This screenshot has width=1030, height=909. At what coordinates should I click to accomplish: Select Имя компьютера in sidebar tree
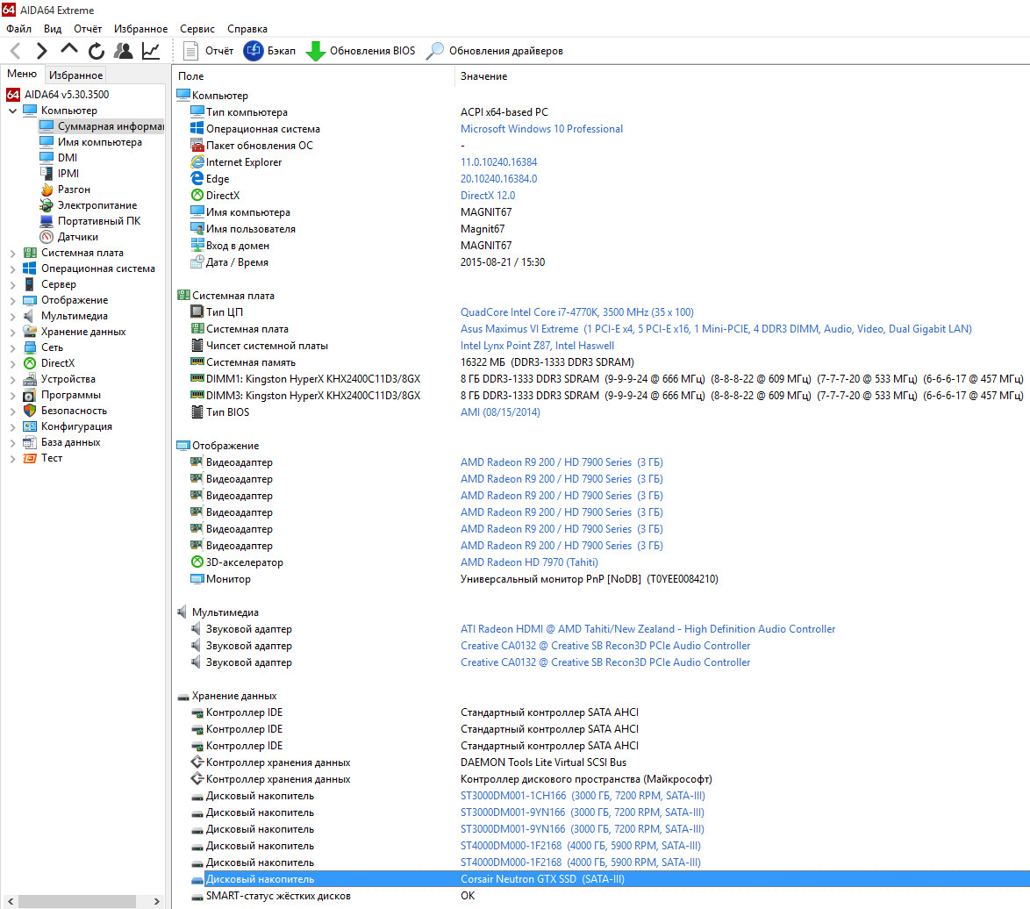100,142
